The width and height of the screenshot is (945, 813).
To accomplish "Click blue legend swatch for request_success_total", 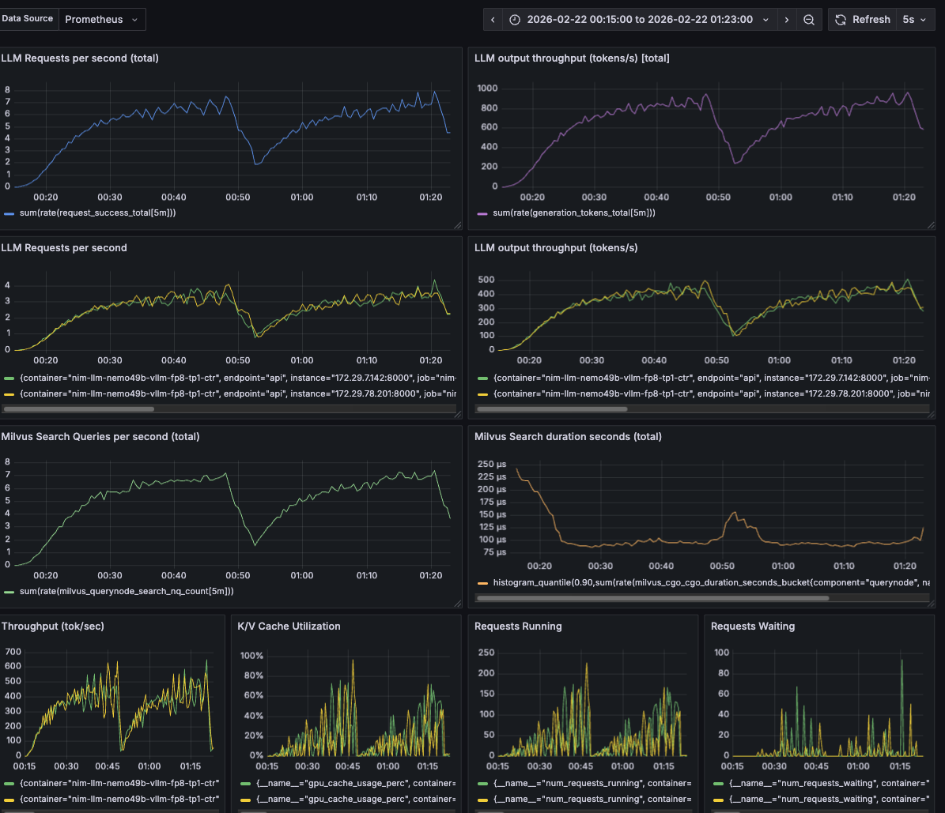I will coord(9,214).
